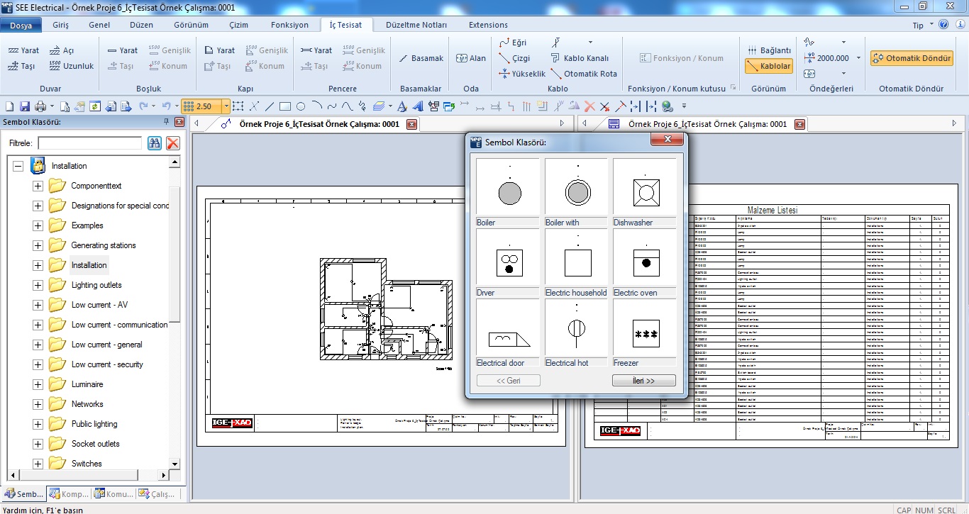Open the 2.50 grid size dropdown
Image resolution: width=969 pixels, height=514 pixels.
click(x=226, y=106)
